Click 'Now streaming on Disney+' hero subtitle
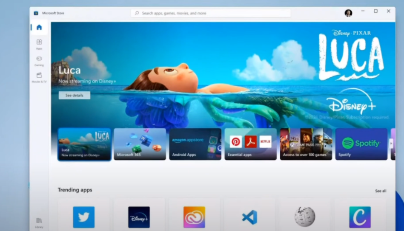Screen dimensions: 404x231 [x=87, y=81]
